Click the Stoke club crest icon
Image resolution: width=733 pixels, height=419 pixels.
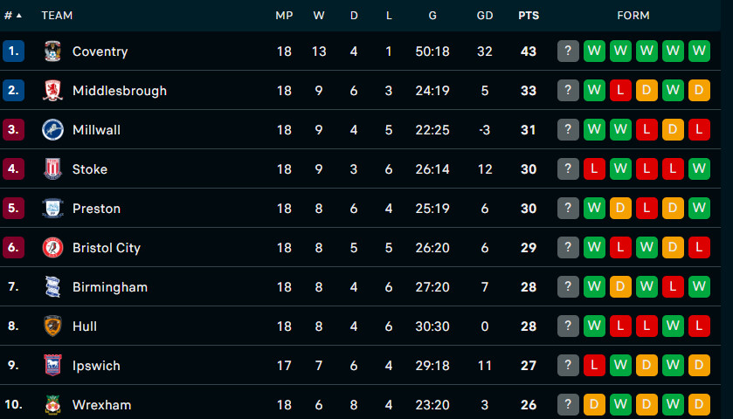coord(53,169)
